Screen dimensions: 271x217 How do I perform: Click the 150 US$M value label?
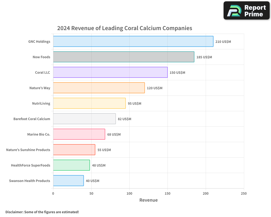coord(177,72)
